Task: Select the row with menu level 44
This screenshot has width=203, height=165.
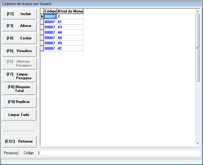Action: [x=70, y=33]
